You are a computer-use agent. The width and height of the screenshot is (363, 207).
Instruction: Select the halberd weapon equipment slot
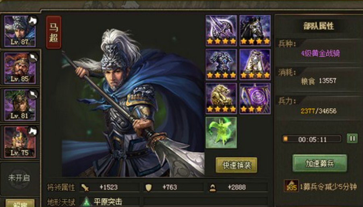click(221, 31)
